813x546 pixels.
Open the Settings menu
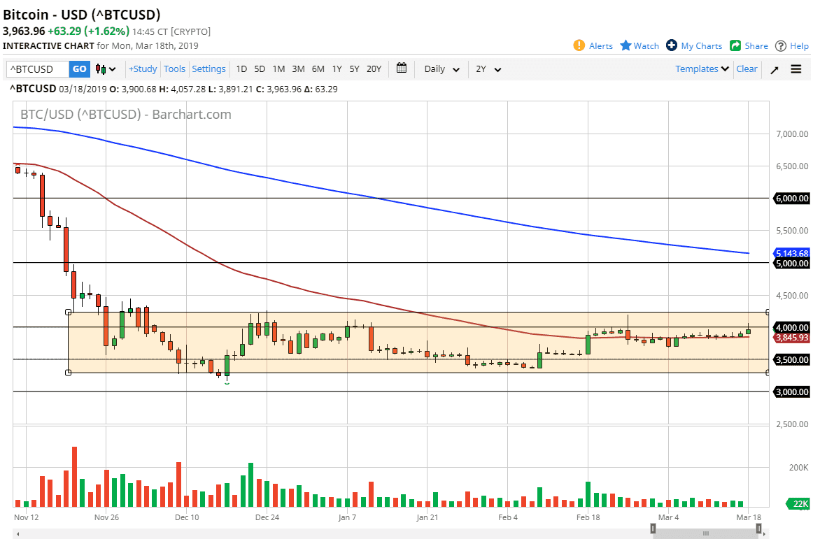[208, 69]
